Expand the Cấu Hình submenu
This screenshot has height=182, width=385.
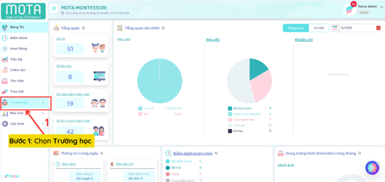coord(24,124)
